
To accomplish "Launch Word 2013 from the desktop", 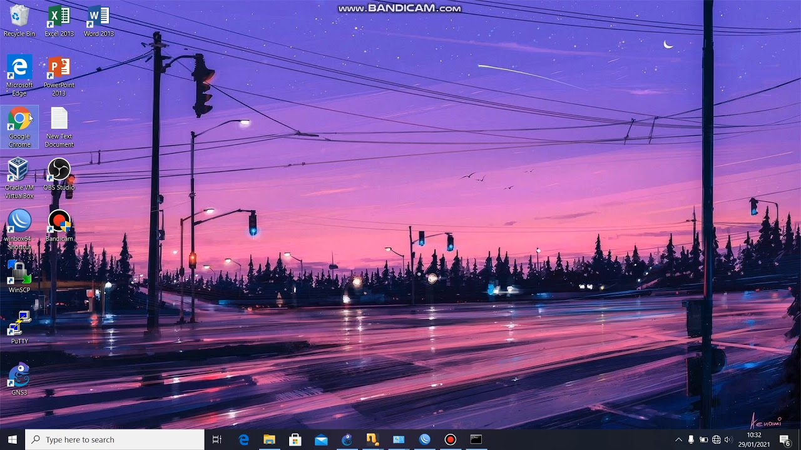I will click(99, 21).
